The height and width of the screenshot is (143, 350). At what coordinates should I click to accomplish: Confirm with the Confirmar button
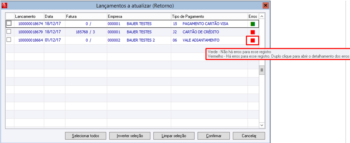point(214,135)
